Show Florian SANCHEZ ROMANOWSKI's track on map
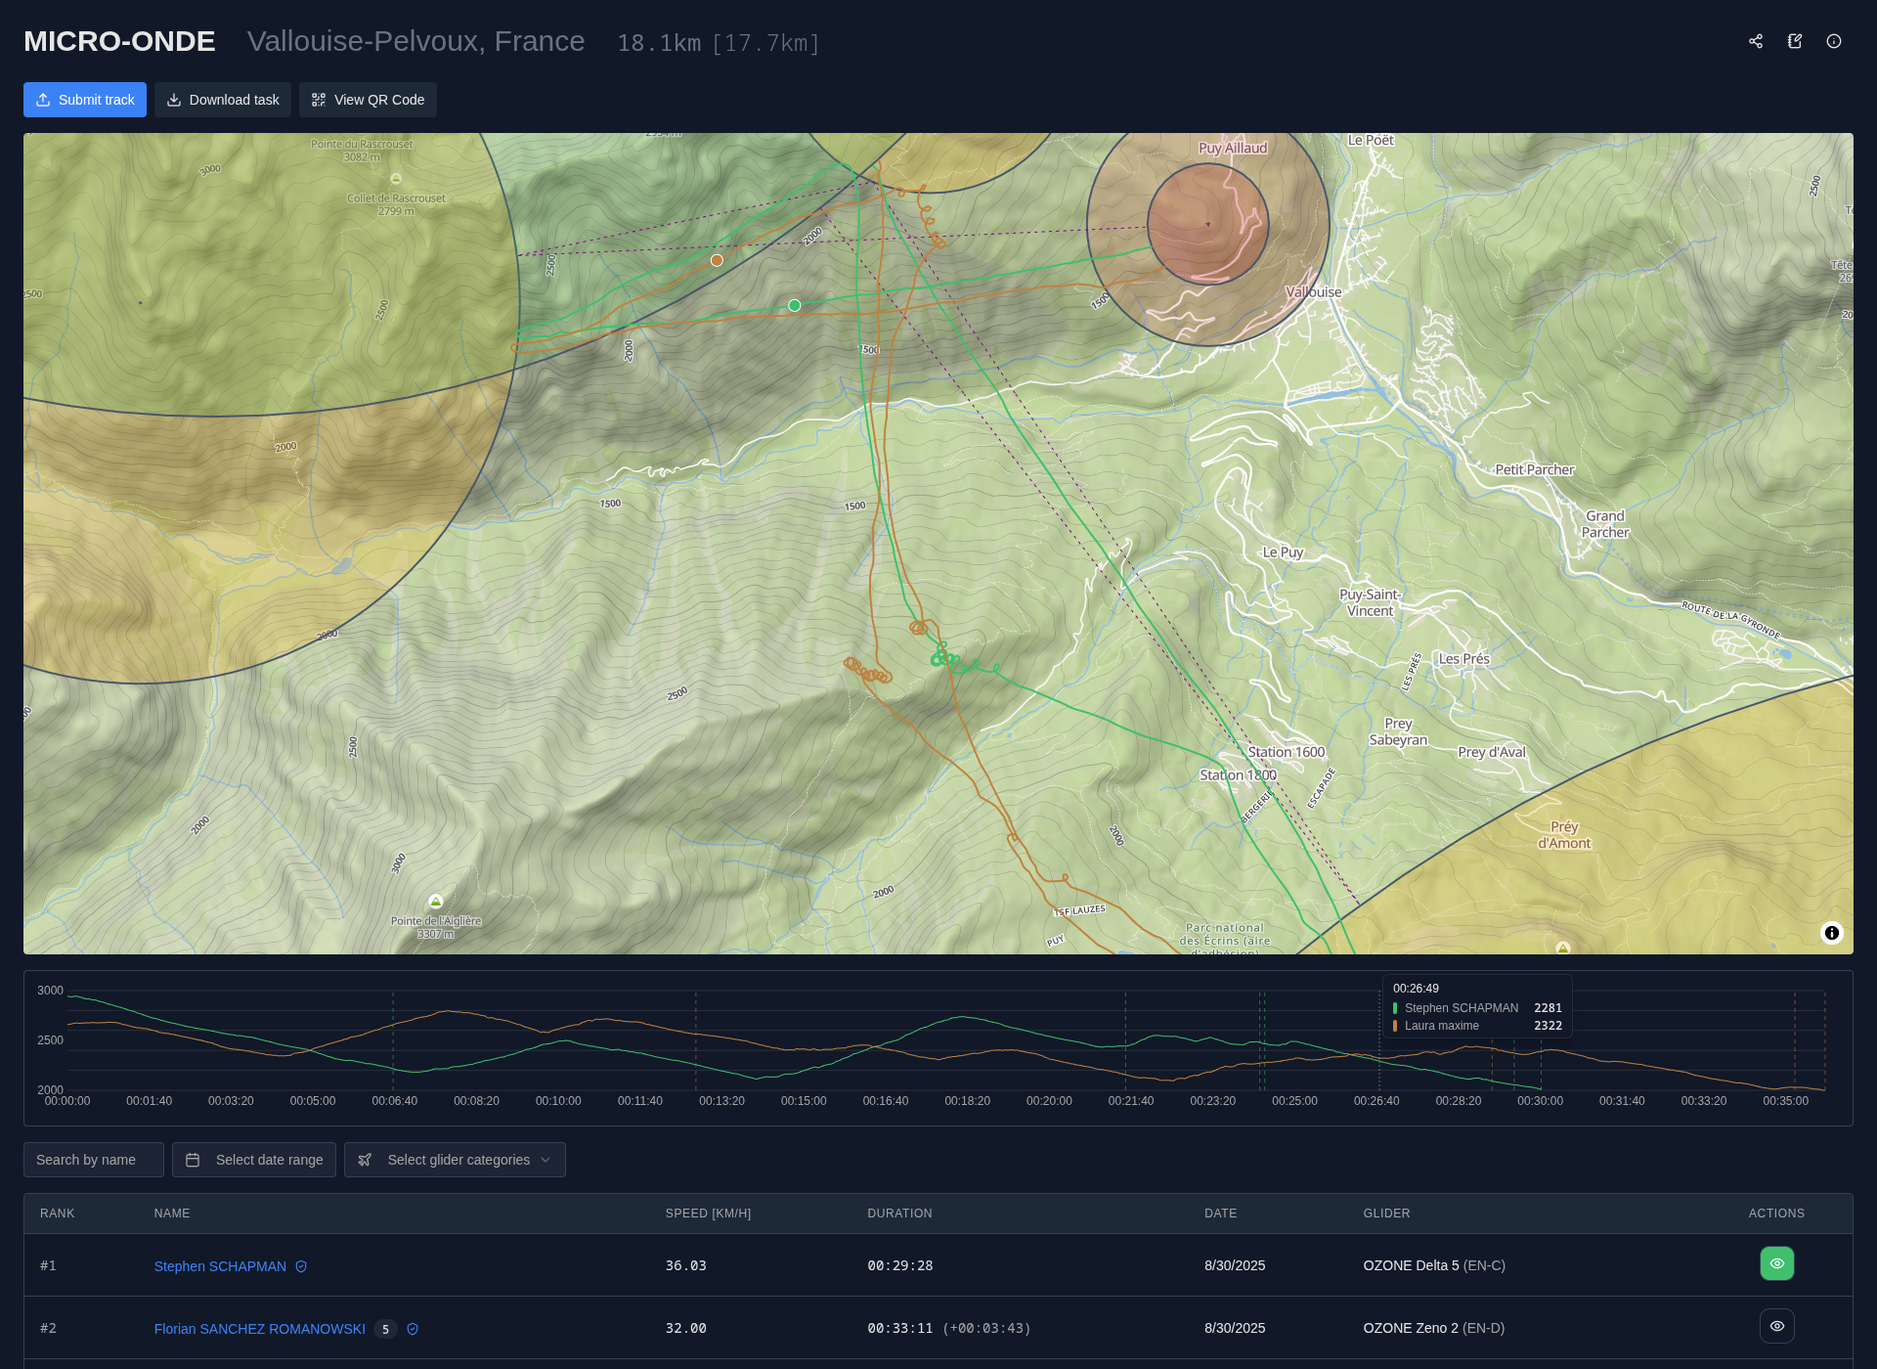This screenshot has height=1369, width=1877. tap(1776, 1326)
